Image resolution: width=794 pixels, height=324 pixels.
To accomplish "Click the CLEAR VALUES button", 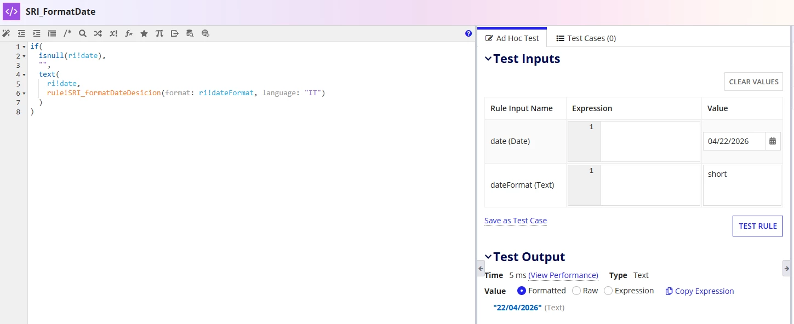I will coord(753,82).
